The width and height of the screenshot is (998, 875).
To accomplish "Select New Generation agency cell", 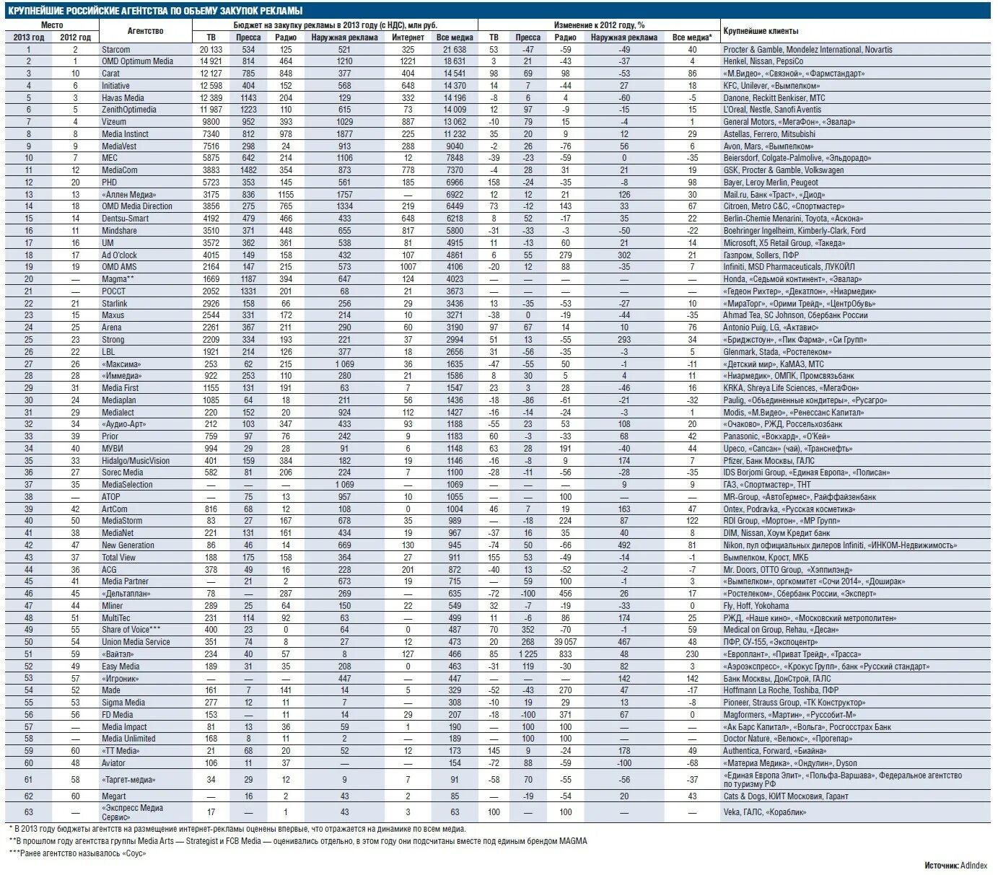I will pos(128,545).
